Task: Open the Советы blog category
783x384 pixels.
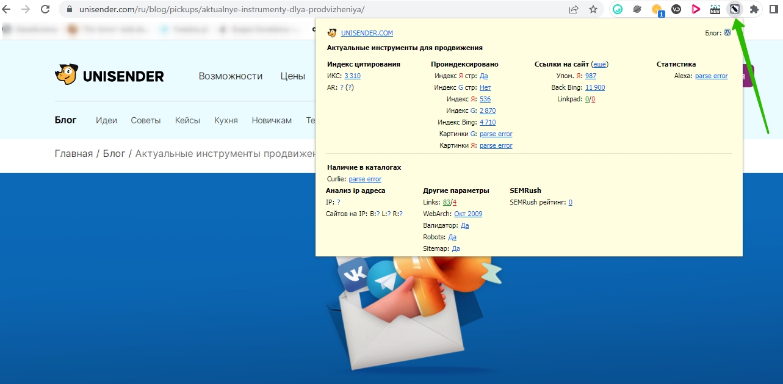Action: pyautogui.click(x=146, y=120)
